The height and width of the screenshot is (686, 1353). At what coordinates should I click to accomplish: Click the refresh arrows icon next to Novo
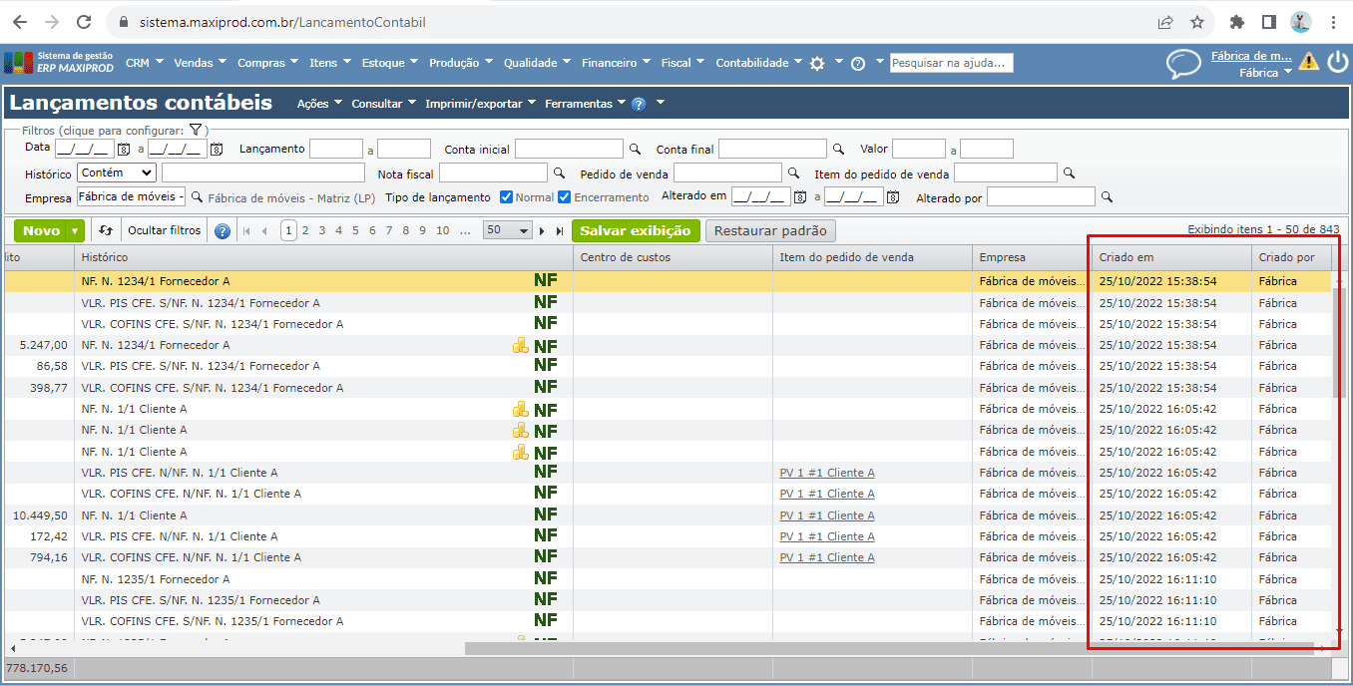(x=106, y=230)
